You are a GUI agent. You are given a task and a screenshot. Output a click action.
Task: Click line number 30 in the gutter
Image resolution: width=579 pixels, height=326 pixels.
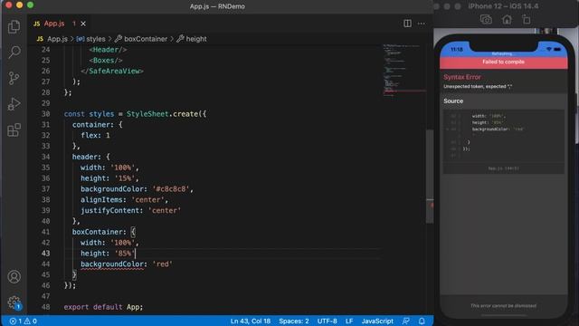45,114
